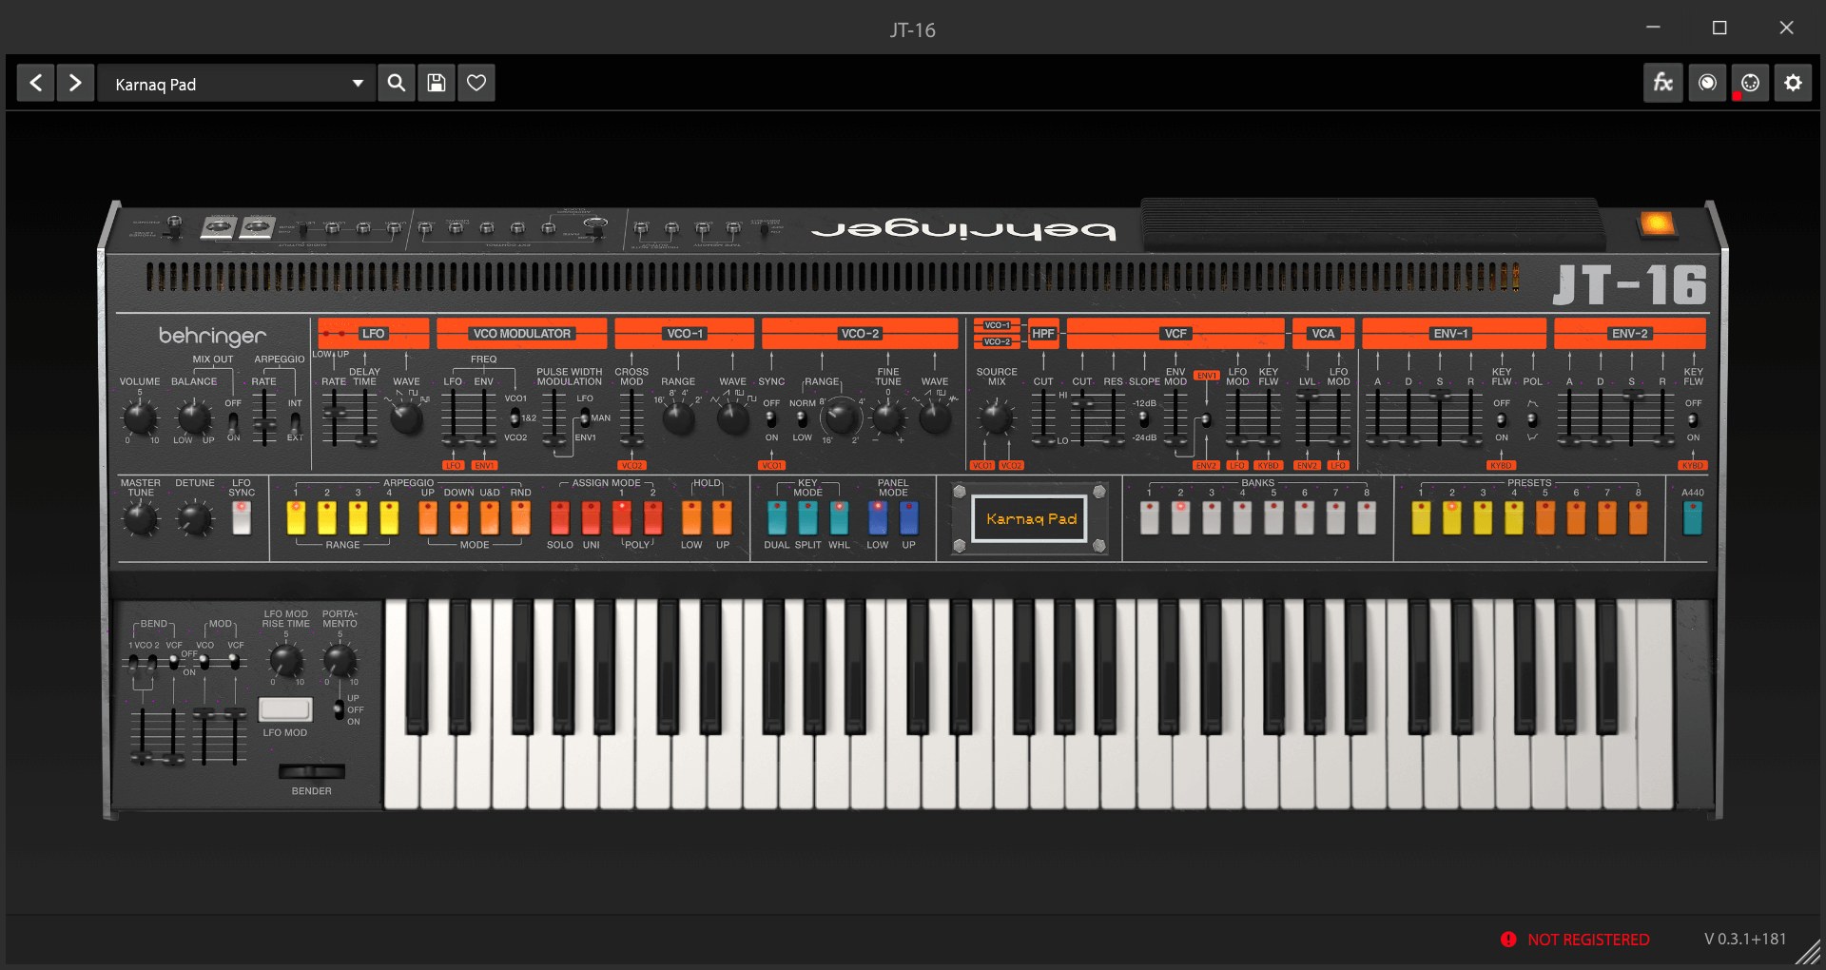Click the LFO MOD RISE TIME knob
Screen dimensions: 1826x970
[x=285, y=659]
